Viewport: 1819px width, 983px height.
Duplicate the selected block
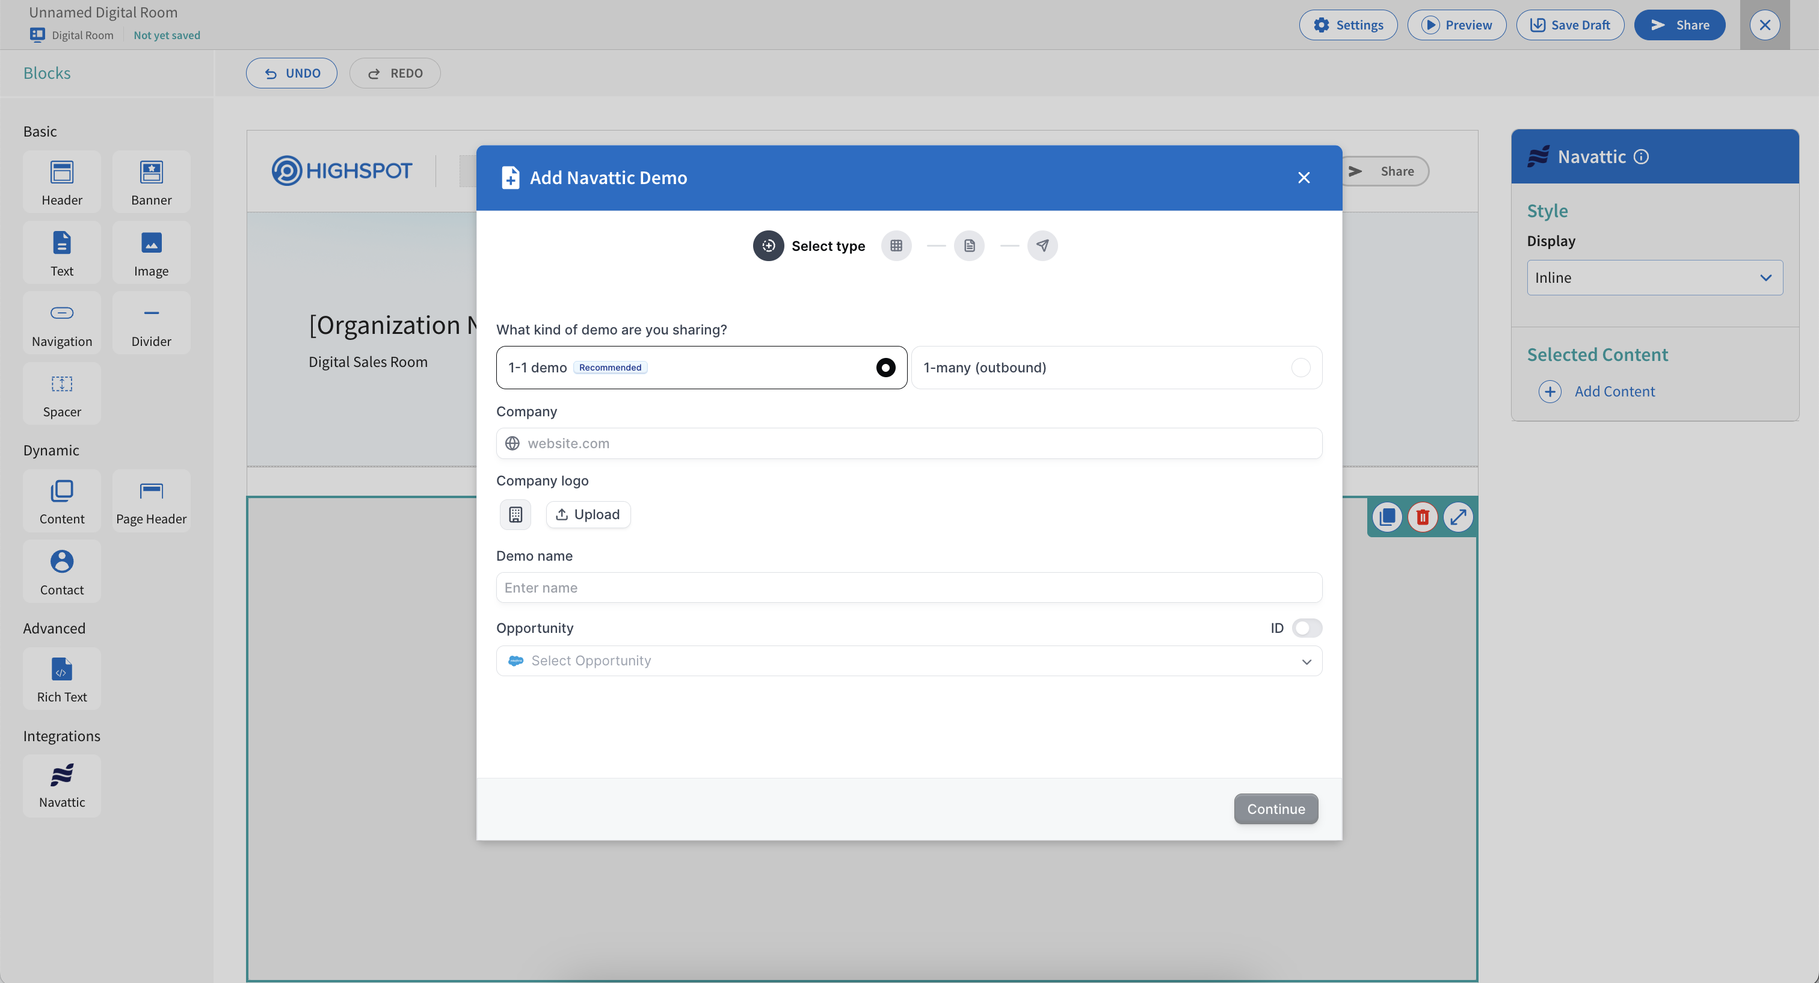click(1386, 516)
